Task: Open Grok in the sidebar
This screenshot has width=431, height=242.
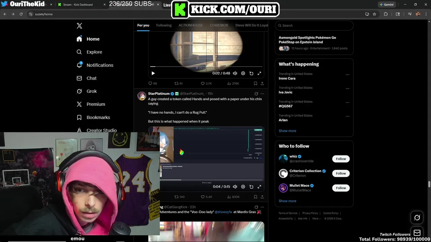Action: point(87,91)
